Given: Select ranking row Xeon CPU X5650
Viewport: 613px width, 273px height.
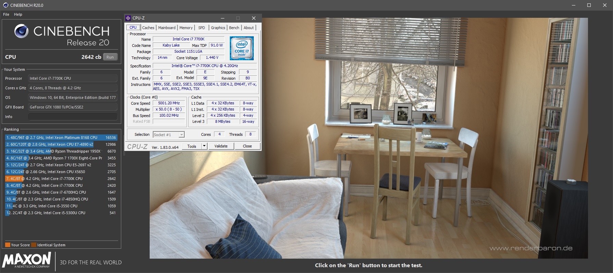Looking at the screenshot, I should (x=61, y=172).
